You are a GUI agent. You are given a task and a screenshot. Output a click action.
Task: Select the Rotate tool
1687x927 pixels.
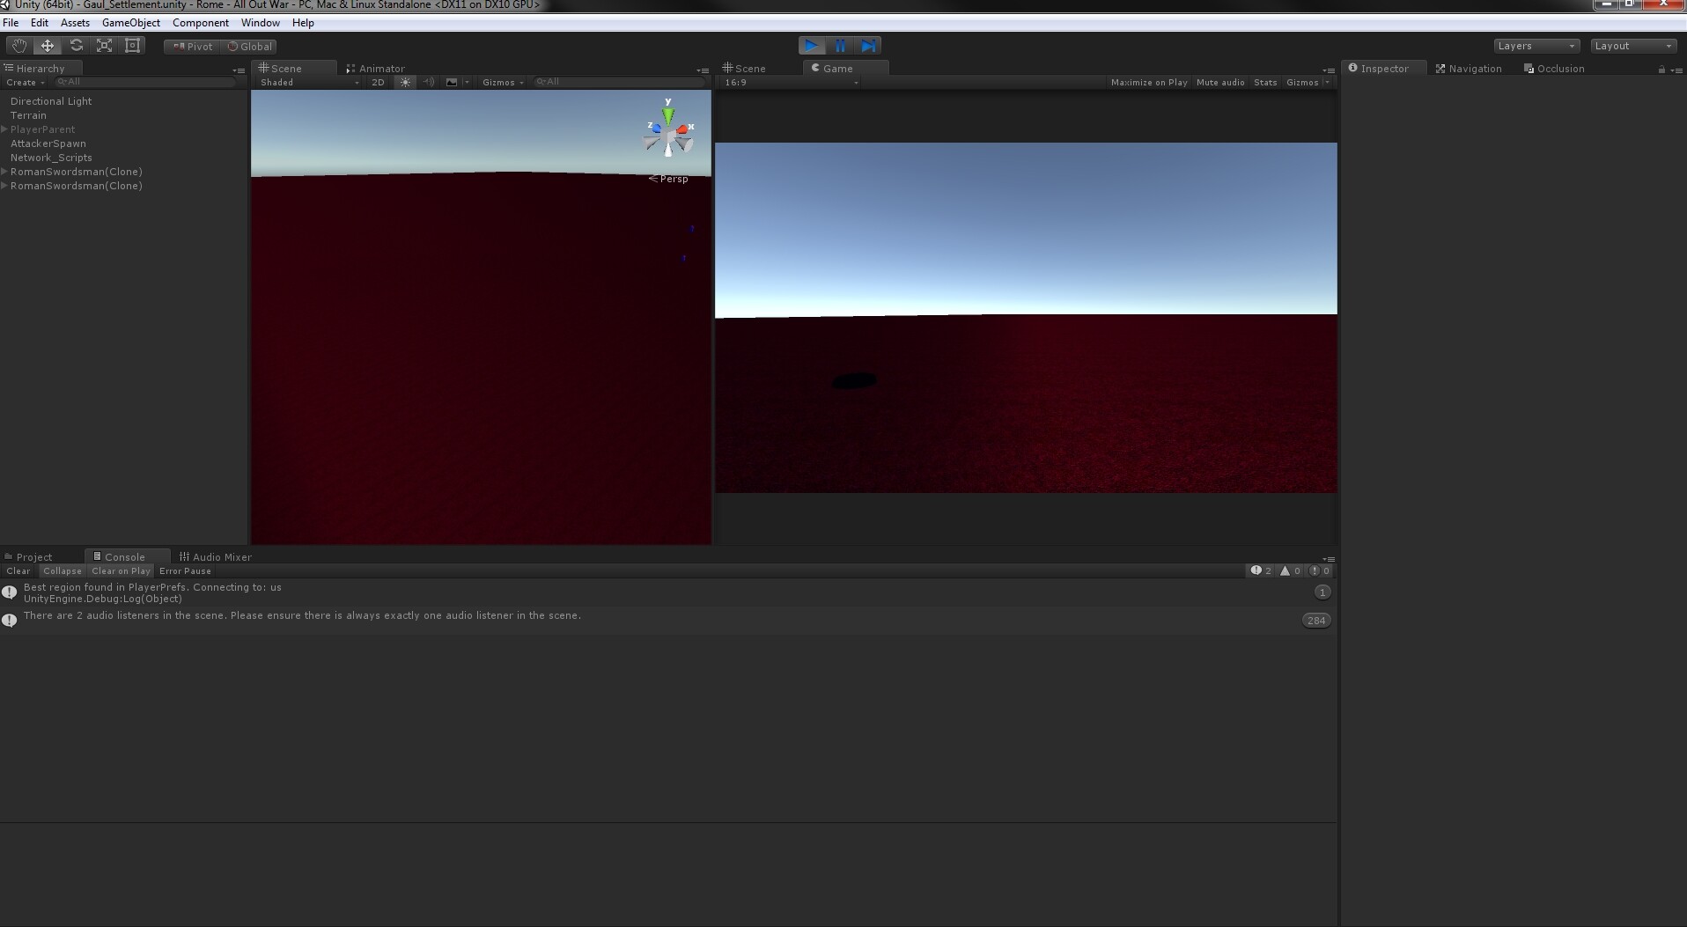click(x=76, y=45)
